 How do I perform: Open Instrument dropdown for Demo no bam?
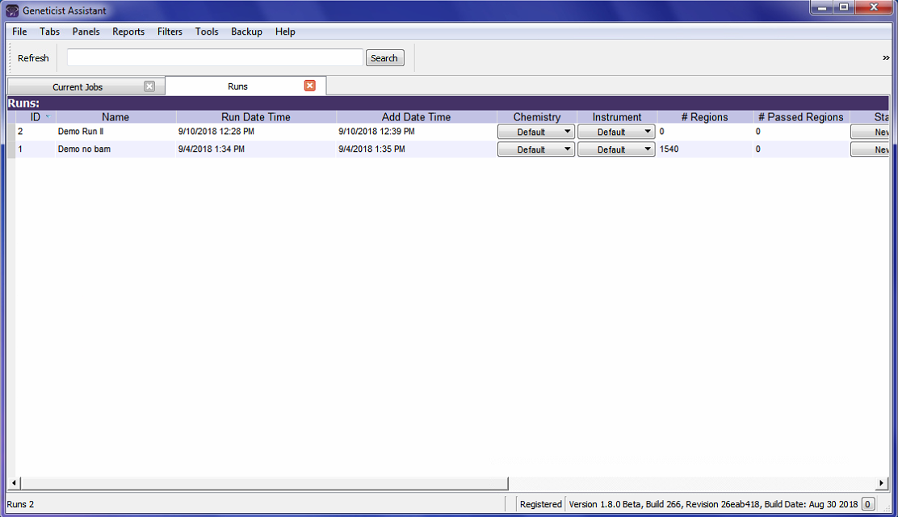[x=616, y=149]
